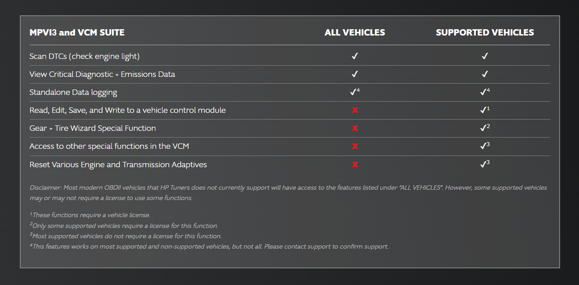Click View Critical Diagnostic checkmark under All Vehicles
Image resolution: width=579 pixels, height=285 pixels.
355,74
